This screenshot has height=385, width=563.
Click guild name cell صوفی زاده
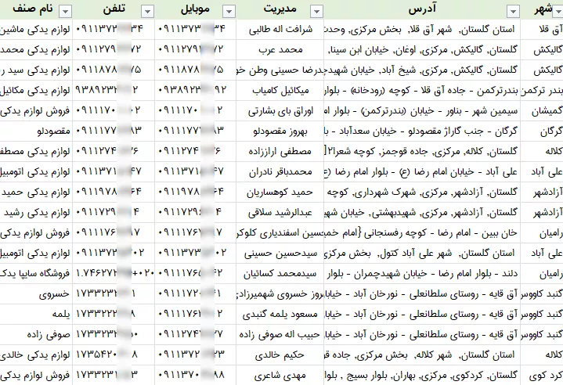pos(36,335)
